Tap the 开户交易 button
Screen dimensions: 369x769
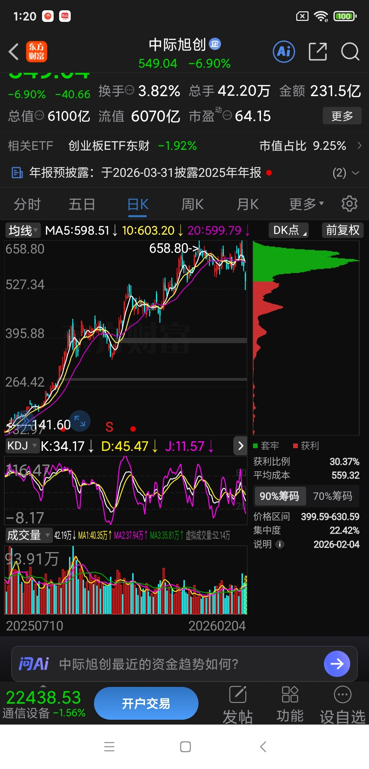[146, 703]
